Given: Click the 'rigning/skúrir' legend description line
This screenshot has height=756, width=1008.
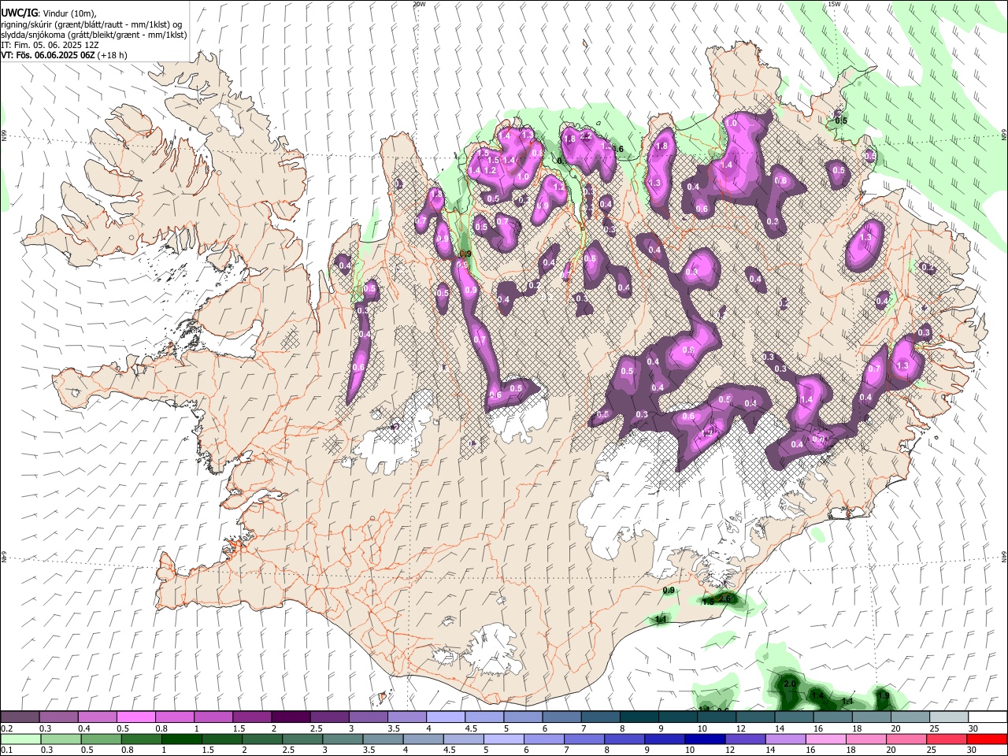Looking at the screenshot, I should [x=91, y=24].
